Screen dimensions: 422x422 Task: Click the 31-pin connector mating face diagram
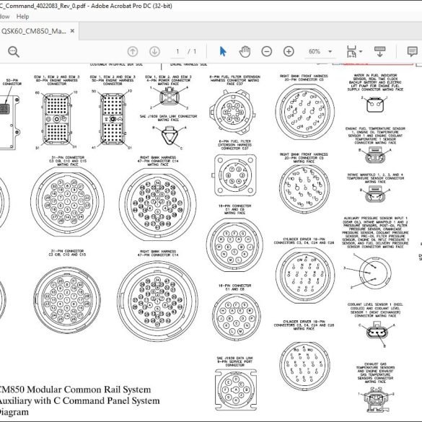click(x=67, y=201)
